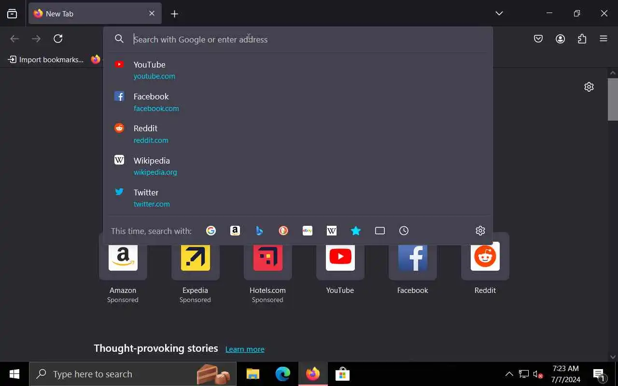This screenshot has height=386, width=618.
Task: Choose Wikipedia suggestion in address dropdown
Action: pyautogui.click(x=298, y=166)
